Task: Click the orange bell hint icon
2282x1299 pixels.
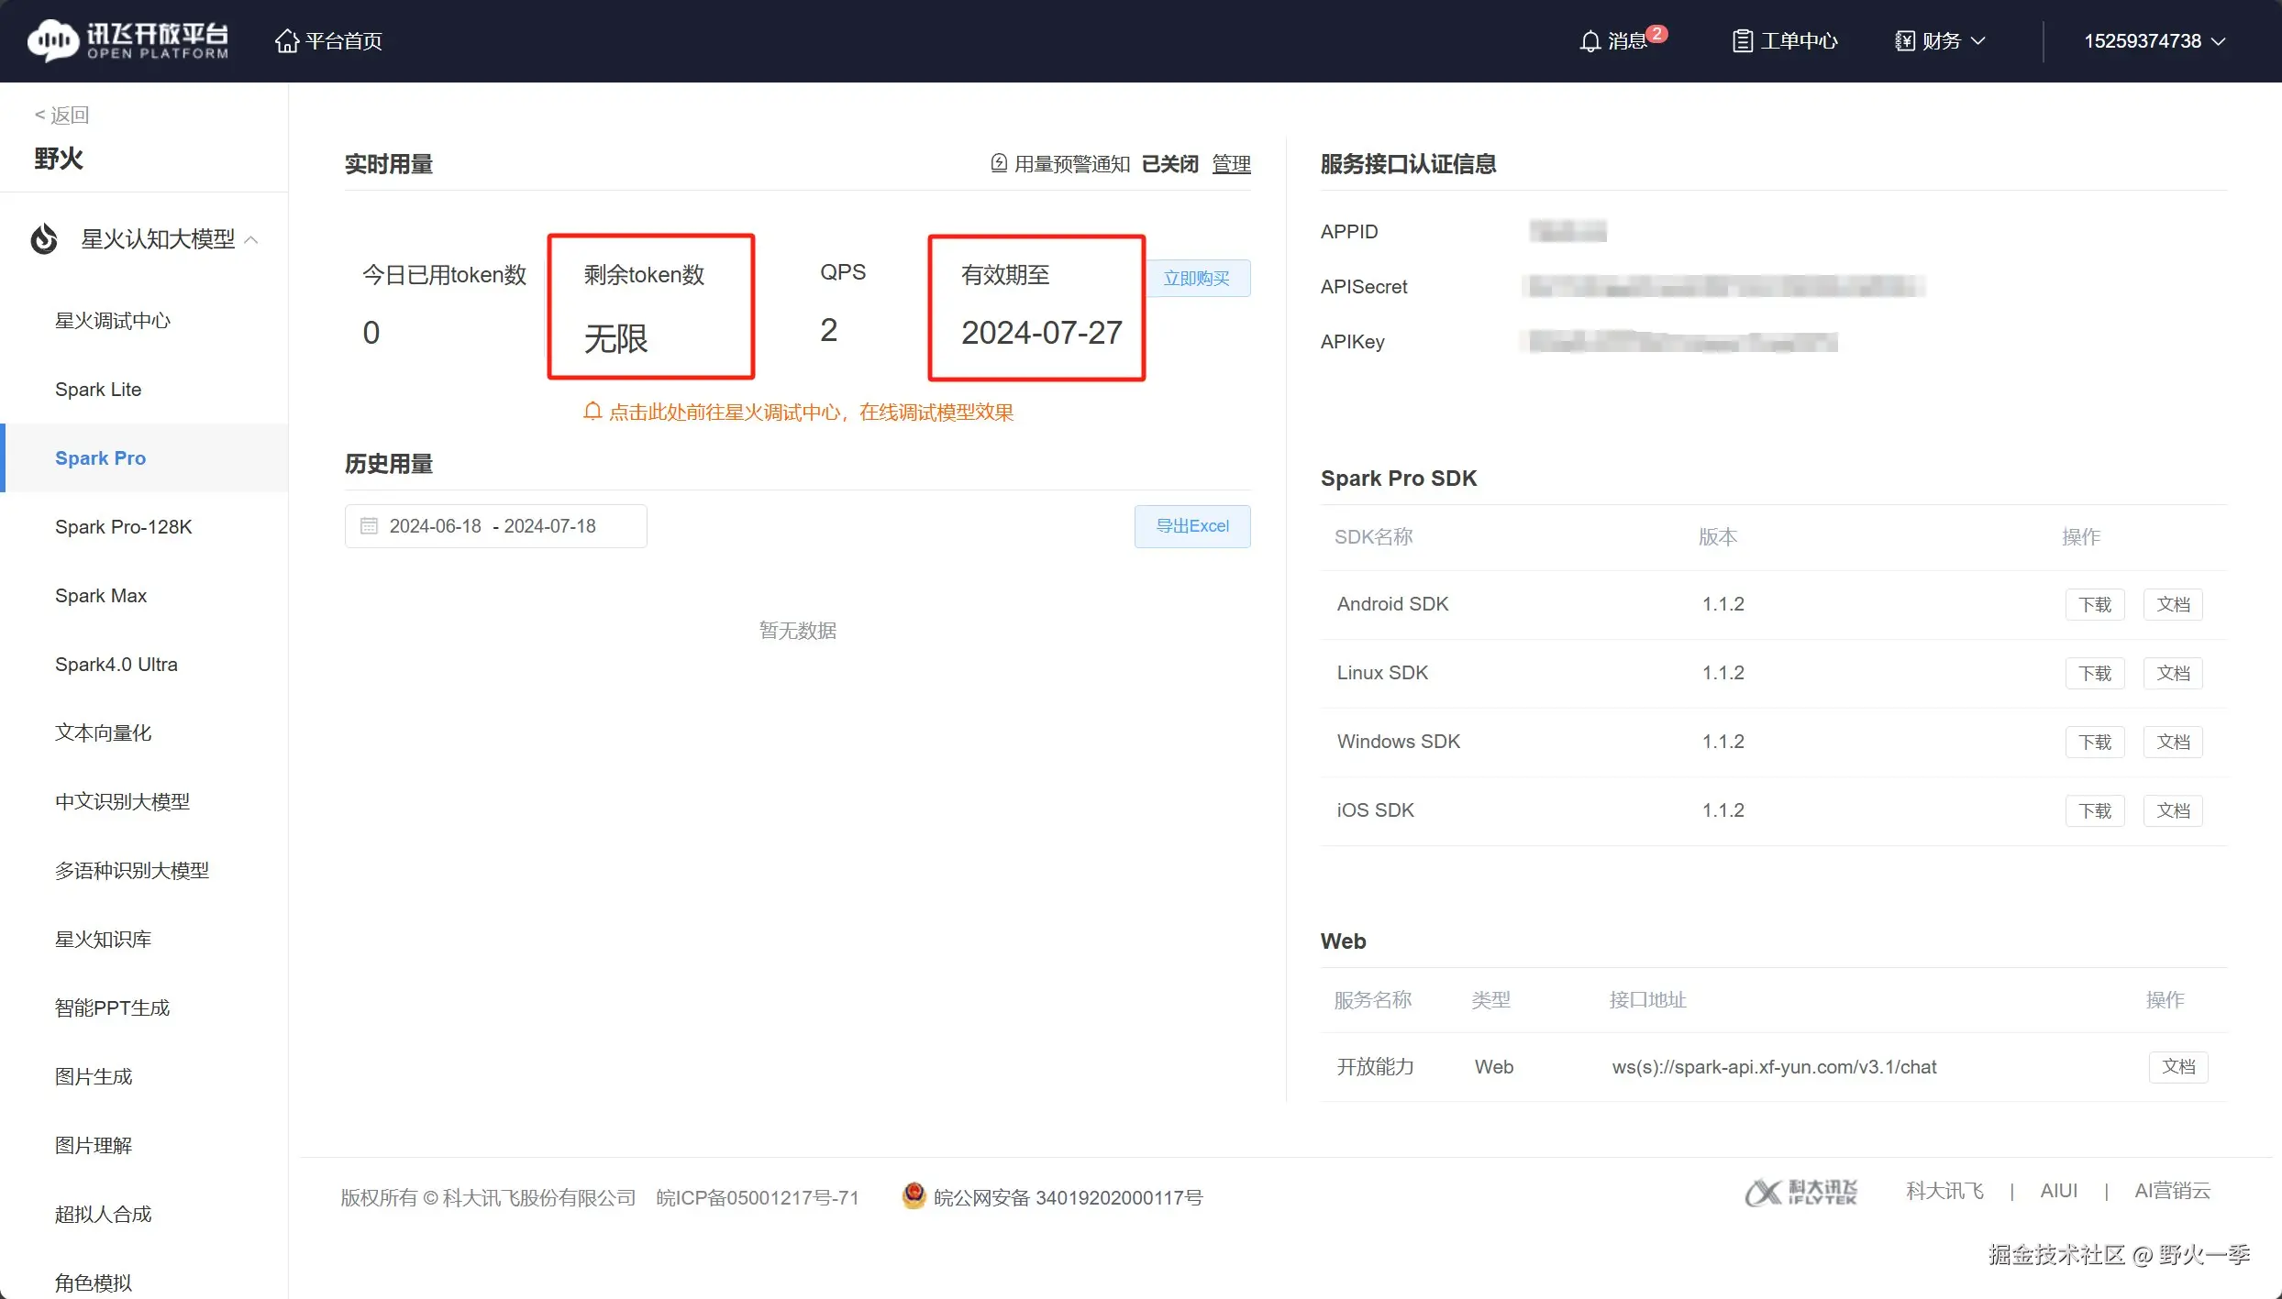Action: (593, 412)
